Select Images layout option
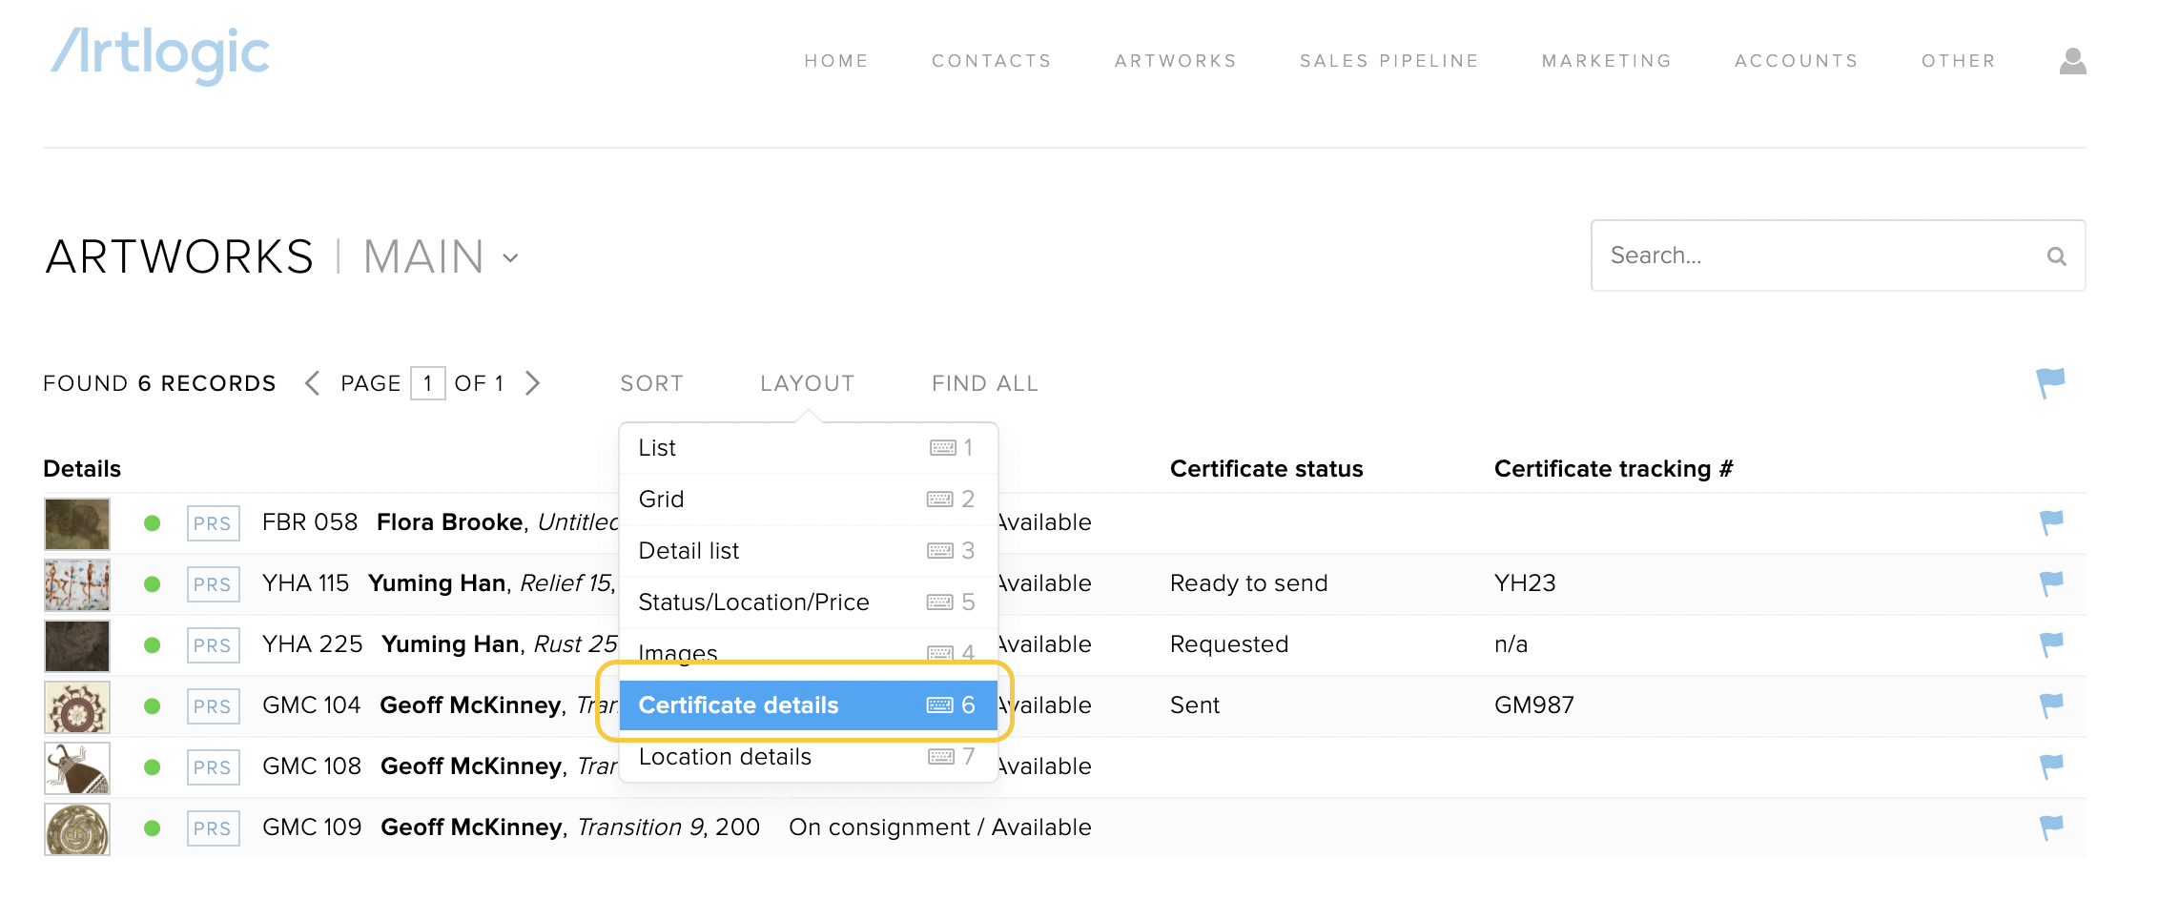The image size is (2159, 898). click(809, 652)
